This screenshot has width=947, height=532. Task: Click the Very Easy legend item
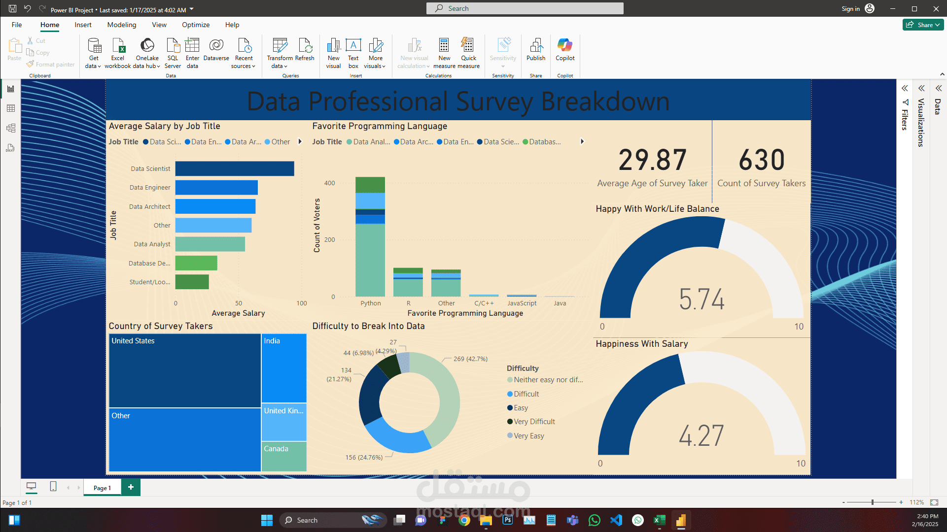click(526, 436)
